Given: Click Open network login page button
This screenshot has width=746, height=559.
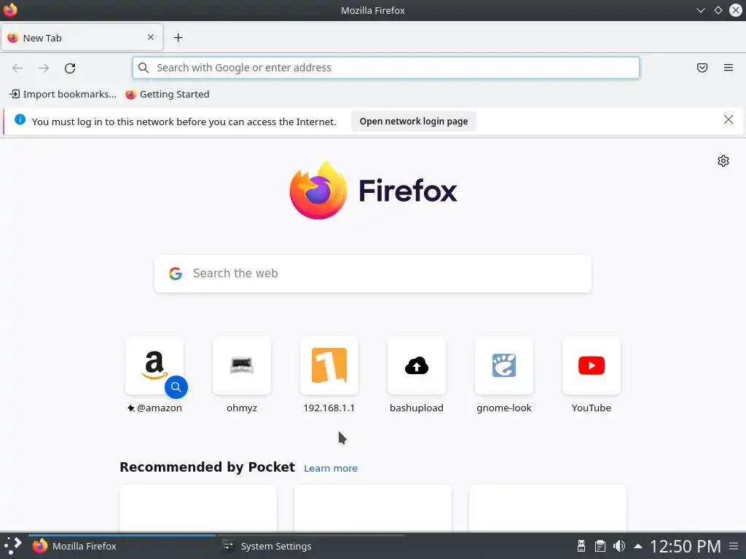Looking at the screenshot, I should [x=414, y=122].
